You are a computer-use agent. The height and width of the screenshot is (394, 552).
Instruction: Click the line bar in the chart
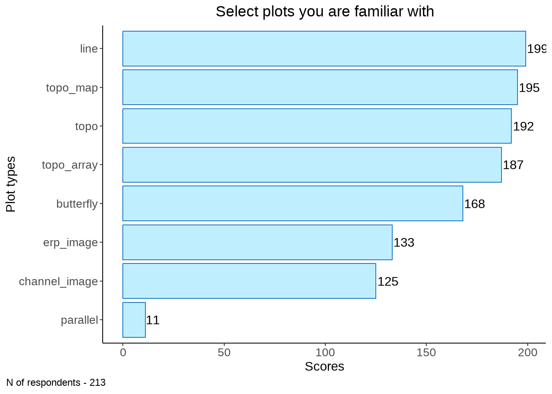point(324,48)
